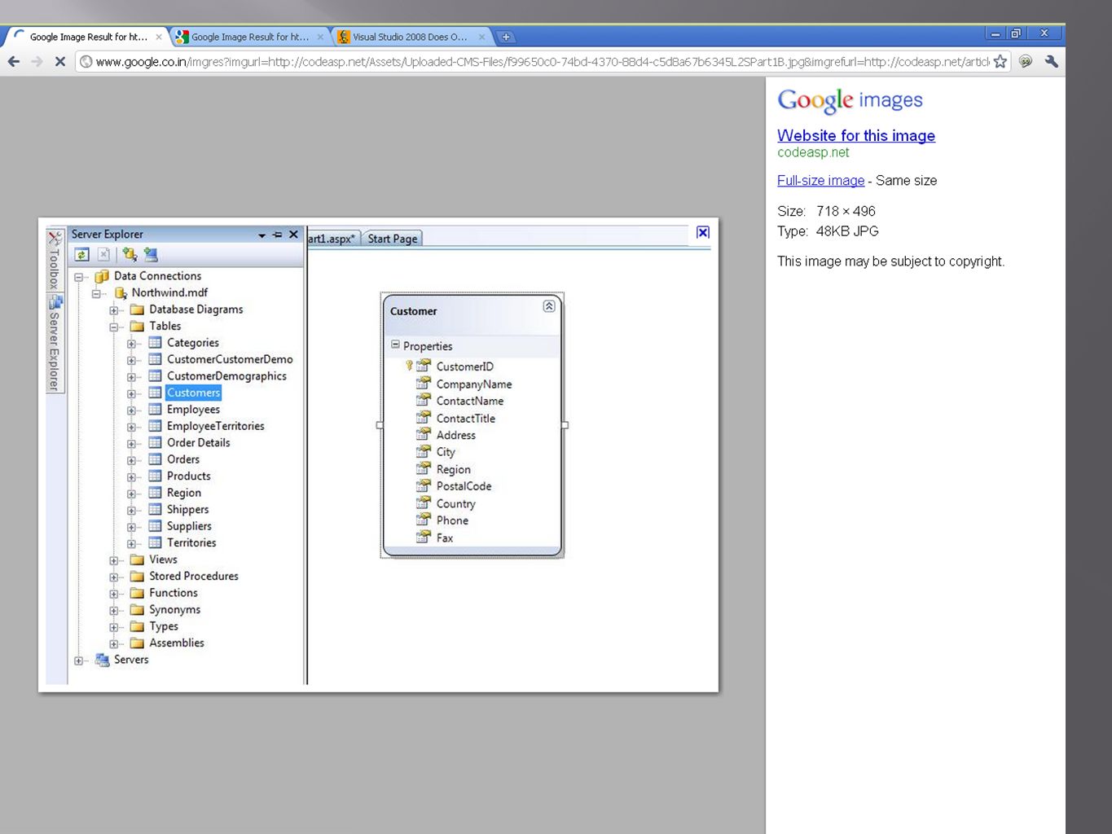Collapse the Northwind.mdf node
The height and width of the screenshot is (834, 1112).
coord(97,293)
